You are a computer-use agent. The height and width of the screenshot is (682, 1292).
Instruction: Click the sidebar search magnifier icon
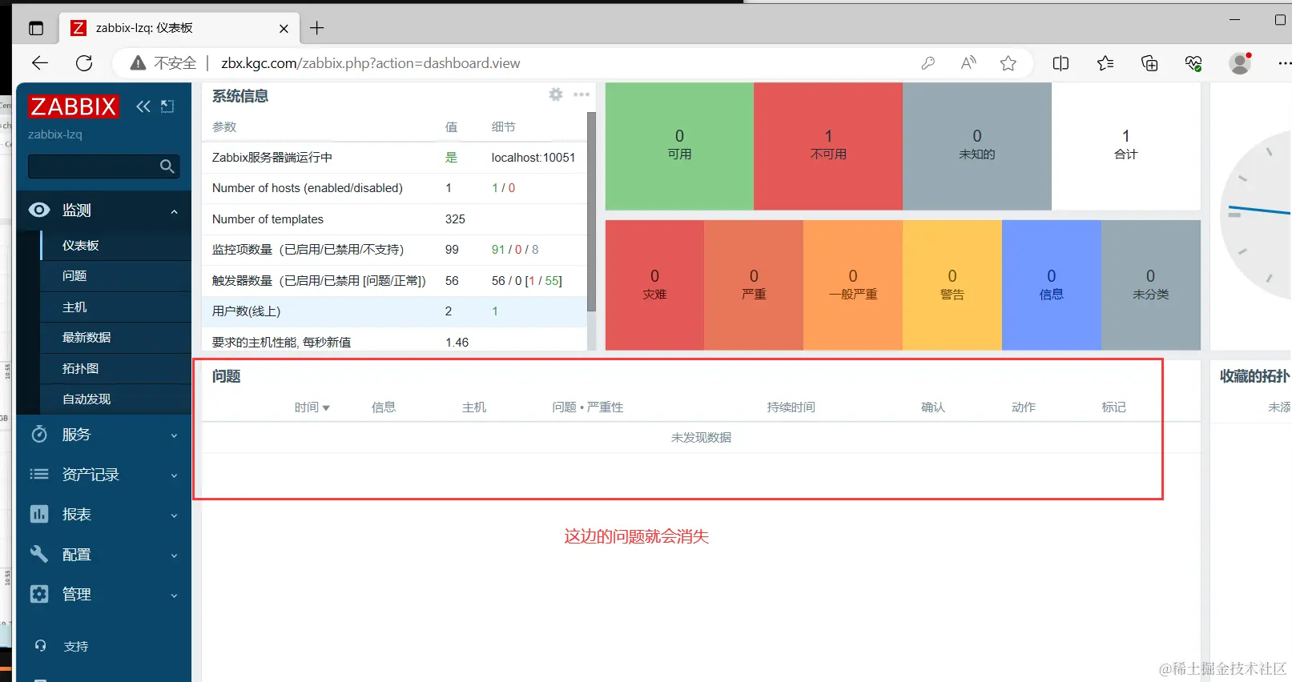pyautogui.click(x=167, y=166)
